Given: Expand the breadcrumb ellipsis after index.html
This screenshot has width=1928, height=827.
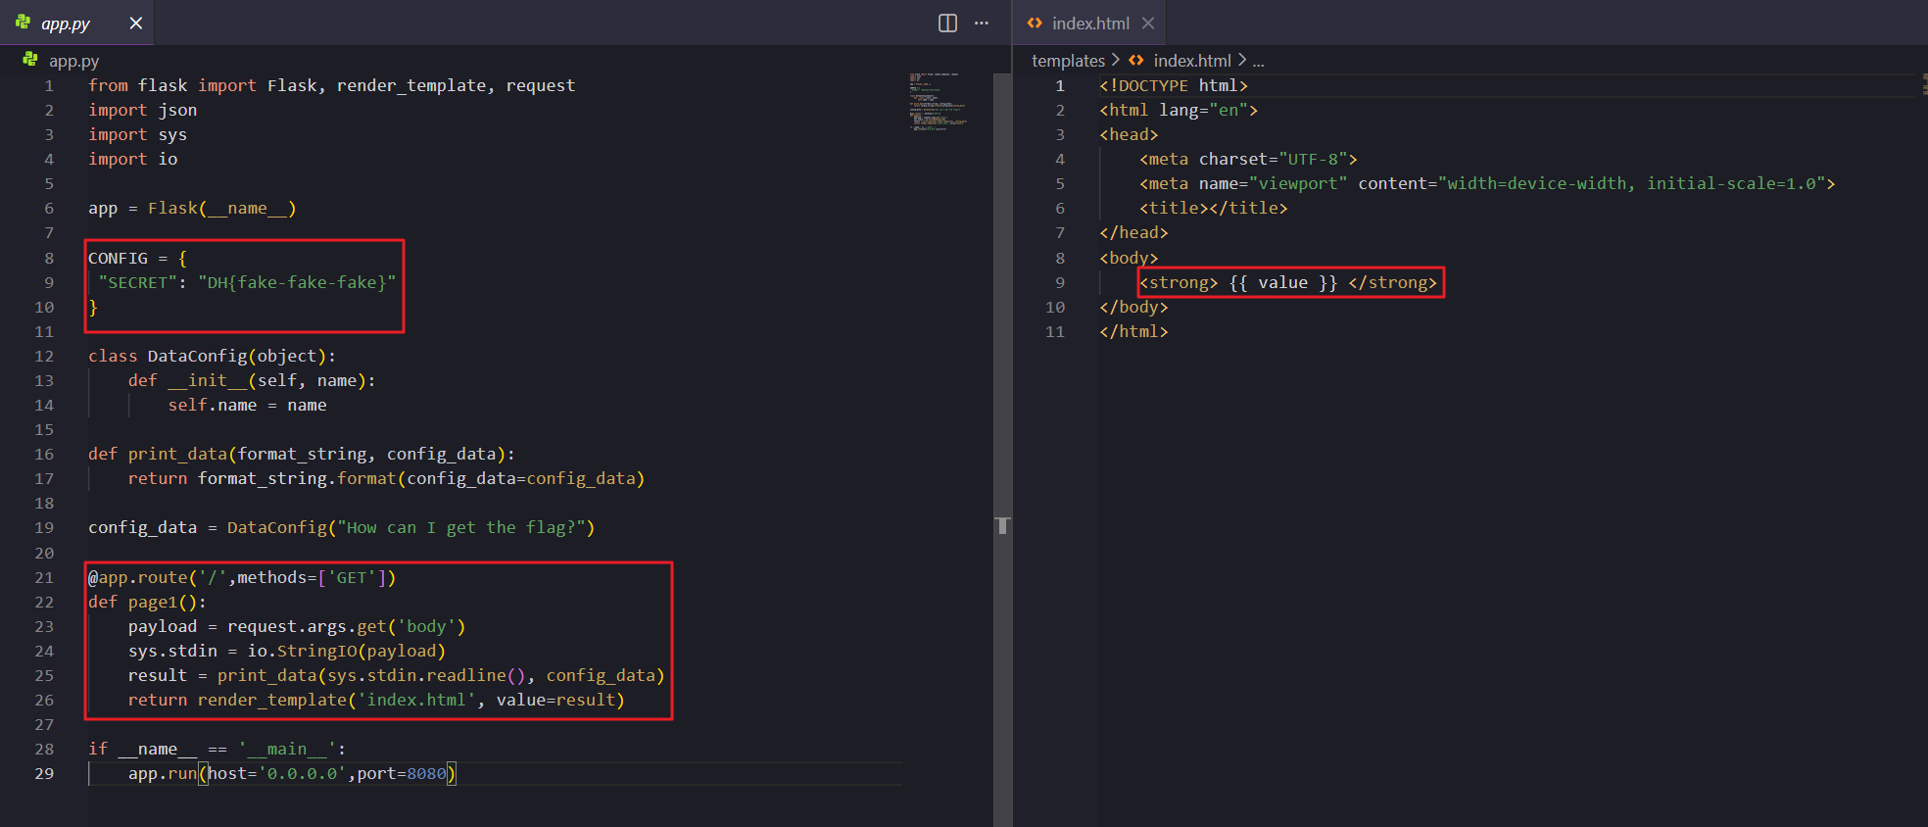Looking at the screenshot, I should click(1259, 61).
